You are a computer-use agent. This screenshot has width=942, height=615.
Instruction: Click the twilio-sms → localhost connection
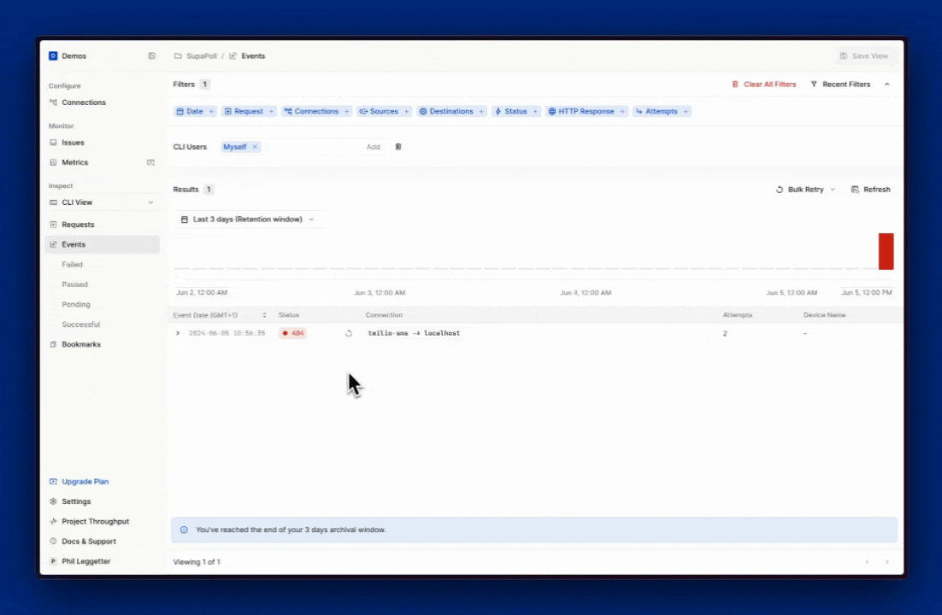pyautogui.click(x=414, y=333)
